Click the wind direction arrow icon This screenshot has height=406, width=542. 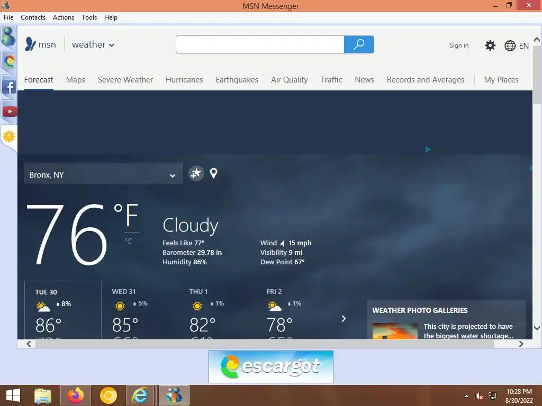[282, 243]
